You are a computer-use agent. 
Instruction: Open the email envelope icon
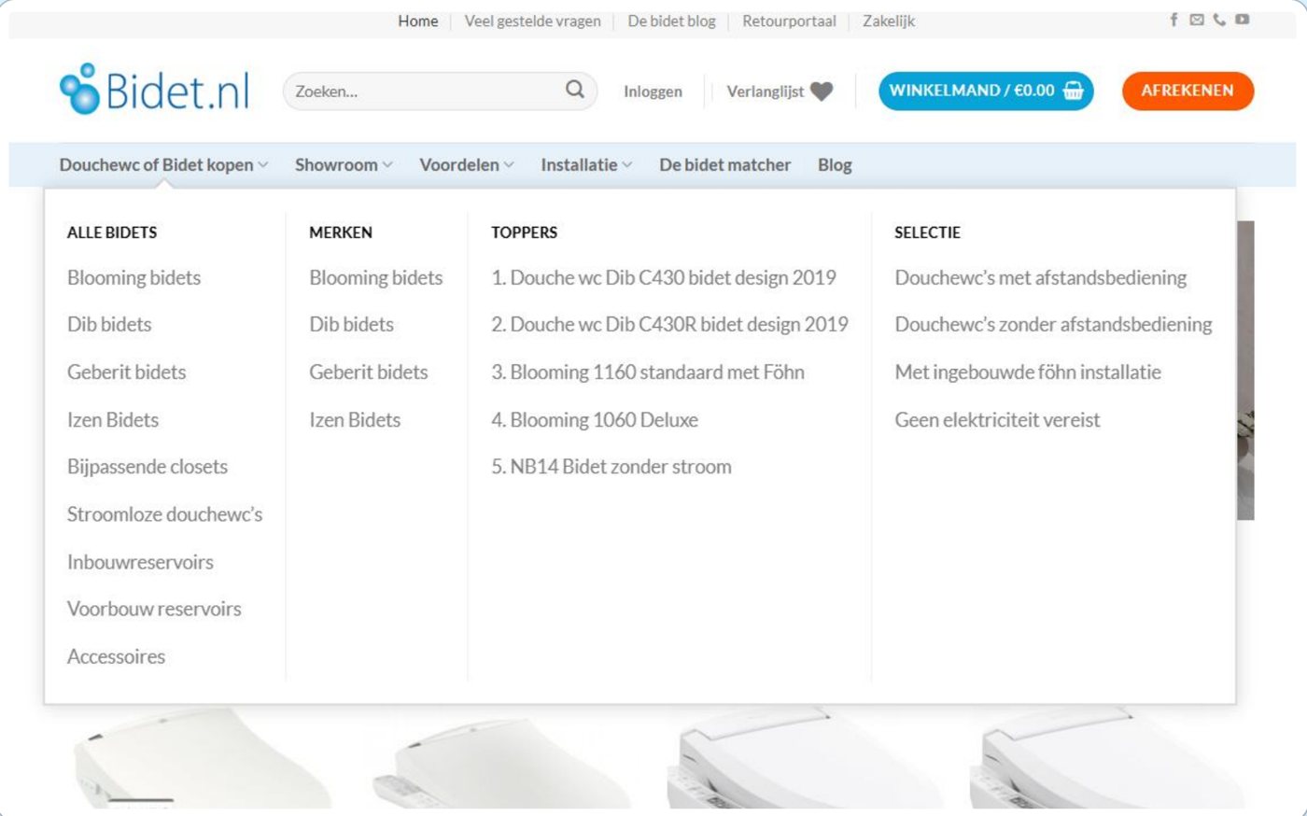(x=1197, y=20)
